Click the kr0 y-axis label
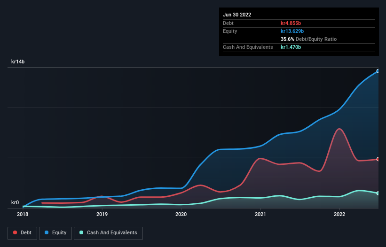Image resolution: width=386 pixels, height=247 pixels. pyautogui.click(x=15, y=202)
